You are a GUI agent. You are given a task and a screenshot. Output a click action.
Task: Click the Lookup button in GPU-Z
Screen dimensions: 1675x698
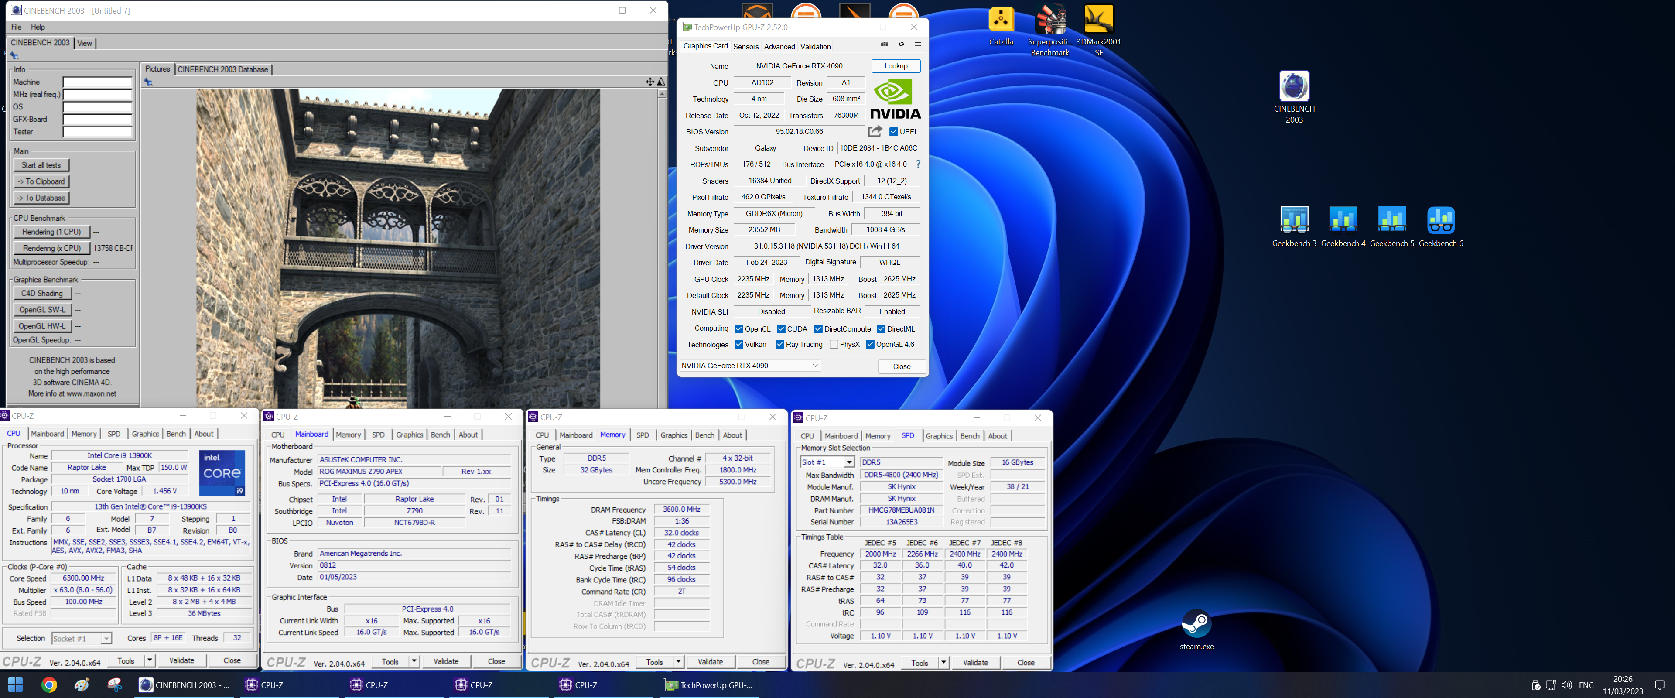tap(896, 66)
